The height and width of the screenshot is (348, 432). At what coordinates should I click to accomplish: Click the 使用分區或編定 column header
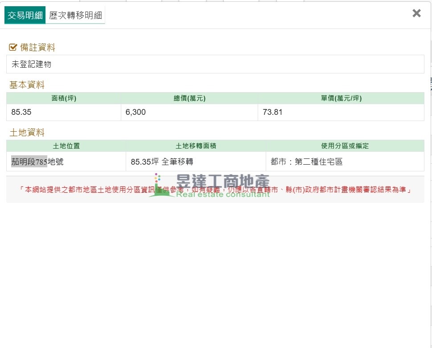coord(345,146)
